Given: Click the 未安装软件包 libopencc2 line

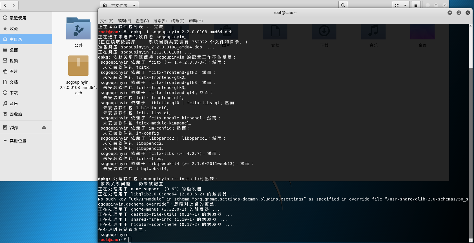Looking at the screenshot, I should 133,143.
